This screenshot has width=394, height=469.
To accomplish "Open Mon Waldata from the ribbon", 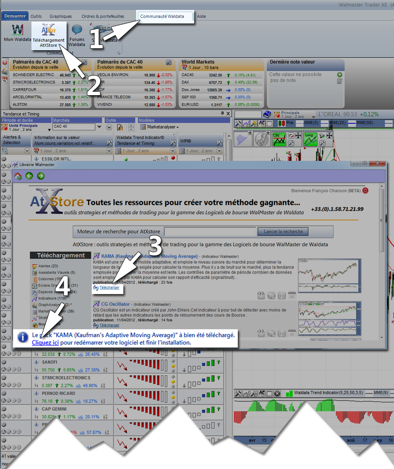I will [x=17, y=33].
